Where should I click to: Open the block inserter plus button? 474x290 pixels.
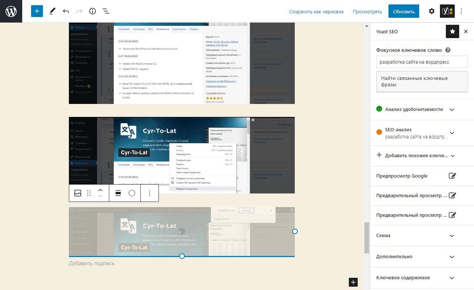click(37, 11)
